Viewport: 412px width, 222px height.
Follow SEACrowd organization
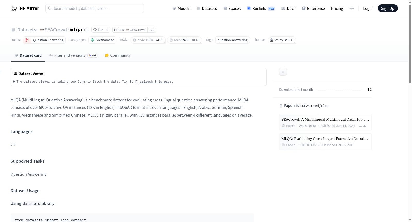coord(130,30)
